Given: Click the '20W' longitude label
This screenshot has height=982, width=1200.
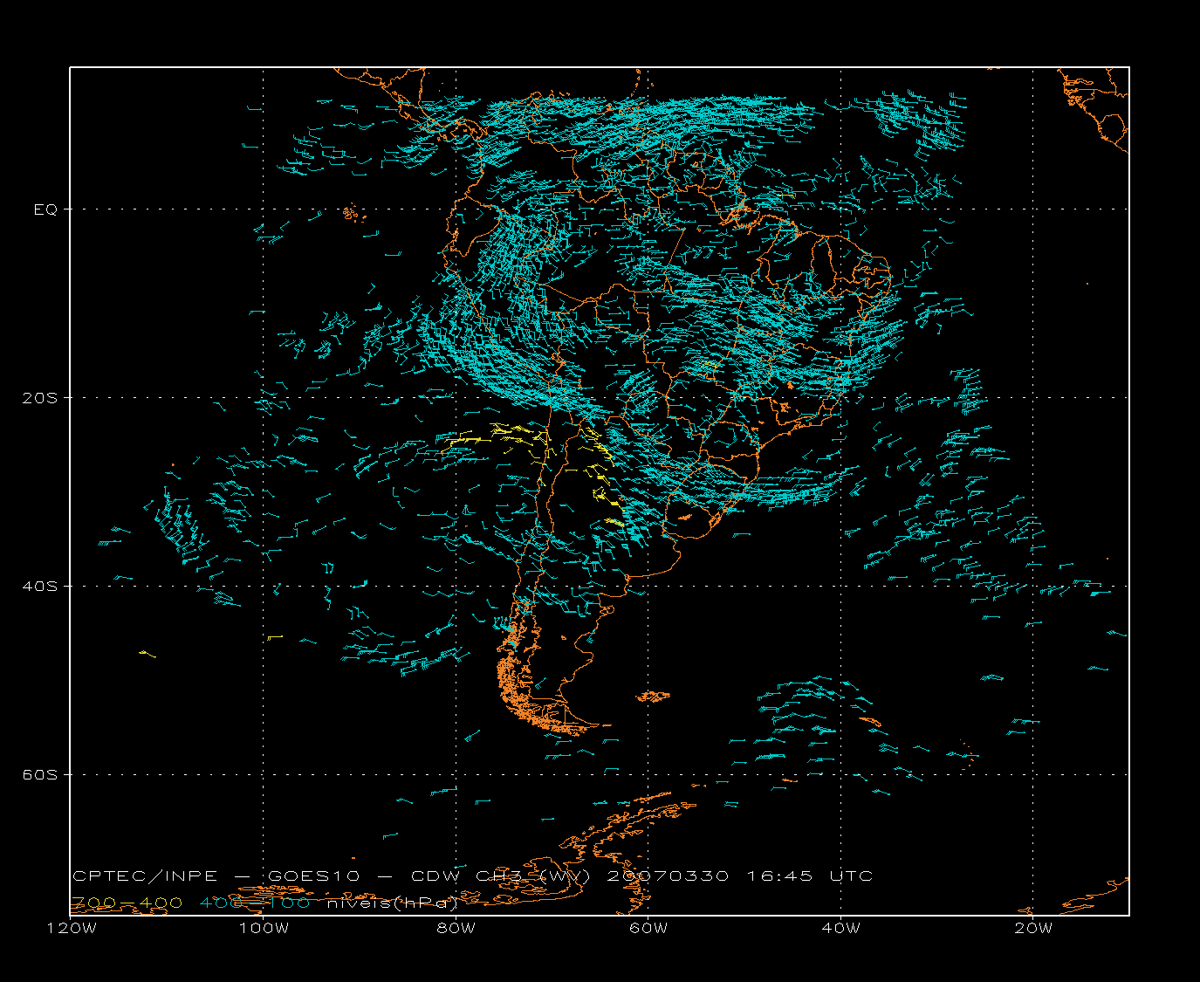Looking at the screenshot, I should coord(1033,928).
